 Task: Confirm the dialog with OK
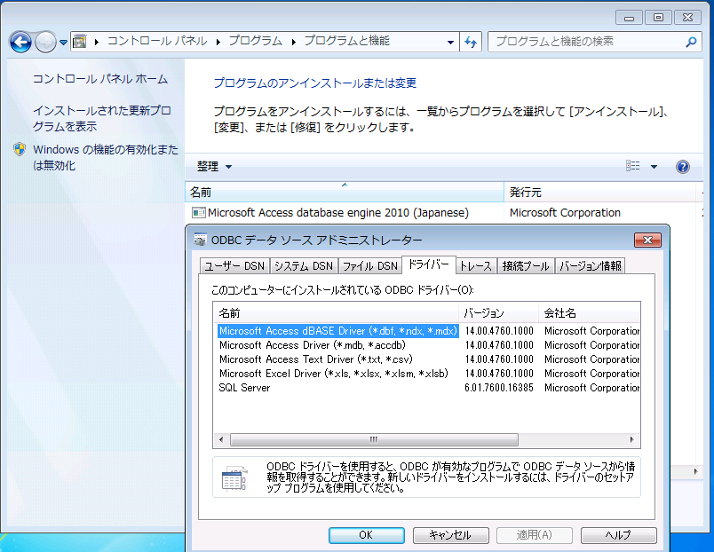[367, 535]
